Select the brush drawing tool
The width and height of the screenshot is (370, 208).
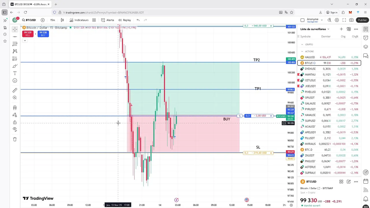pyautogui.click(x=15, y=66)
